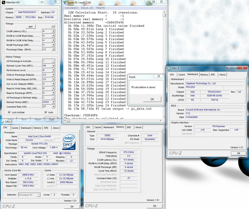
Task: Select the Memory tab in processor CPU-Z window
Action: point(38,128)
